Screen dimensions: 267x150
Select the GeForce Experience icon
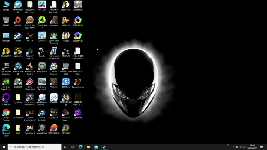[6, 84]
